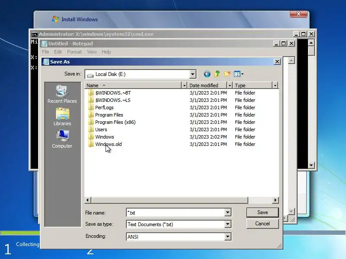Go back using the blue Back arrow icon
The width and height of the screenshot is (346, 259).
207,74
